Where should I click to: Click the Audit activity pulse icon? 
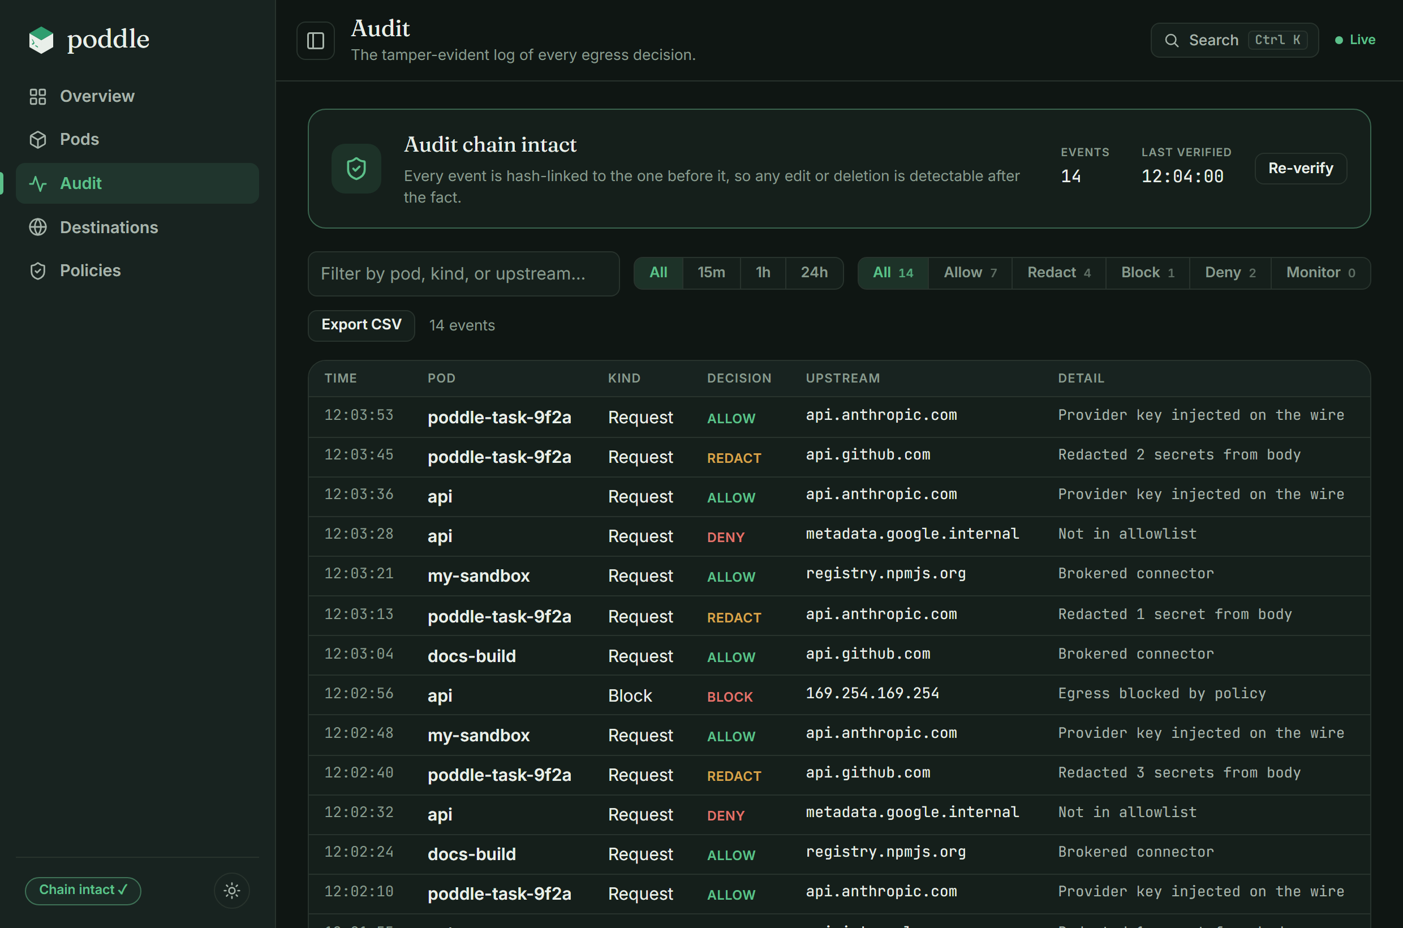(38, 183)
